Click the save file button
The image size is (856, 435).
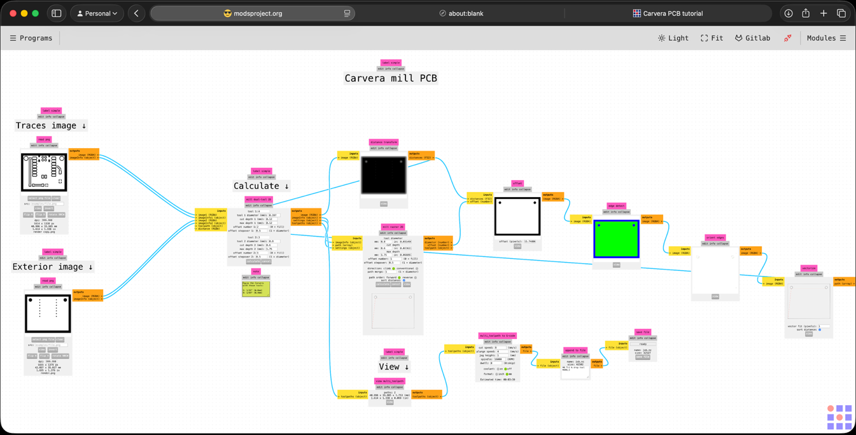tap(643, 357)
